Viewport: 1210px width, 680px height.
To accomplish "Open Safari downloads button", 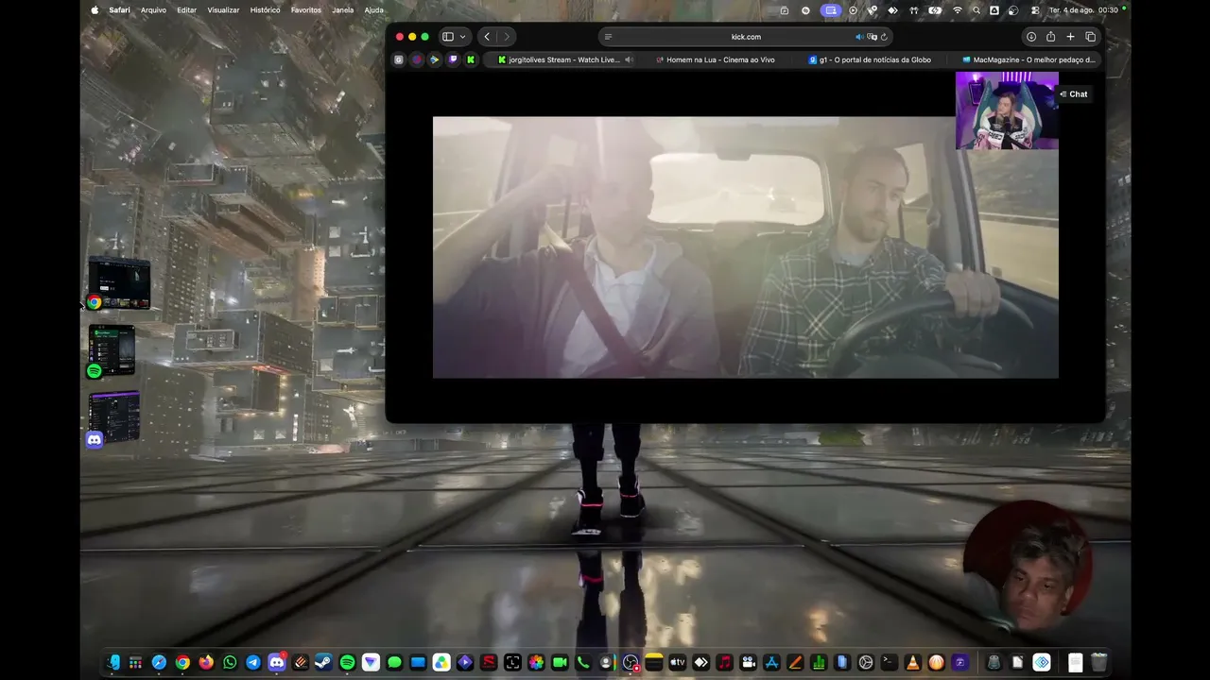I will (1031, 37).
